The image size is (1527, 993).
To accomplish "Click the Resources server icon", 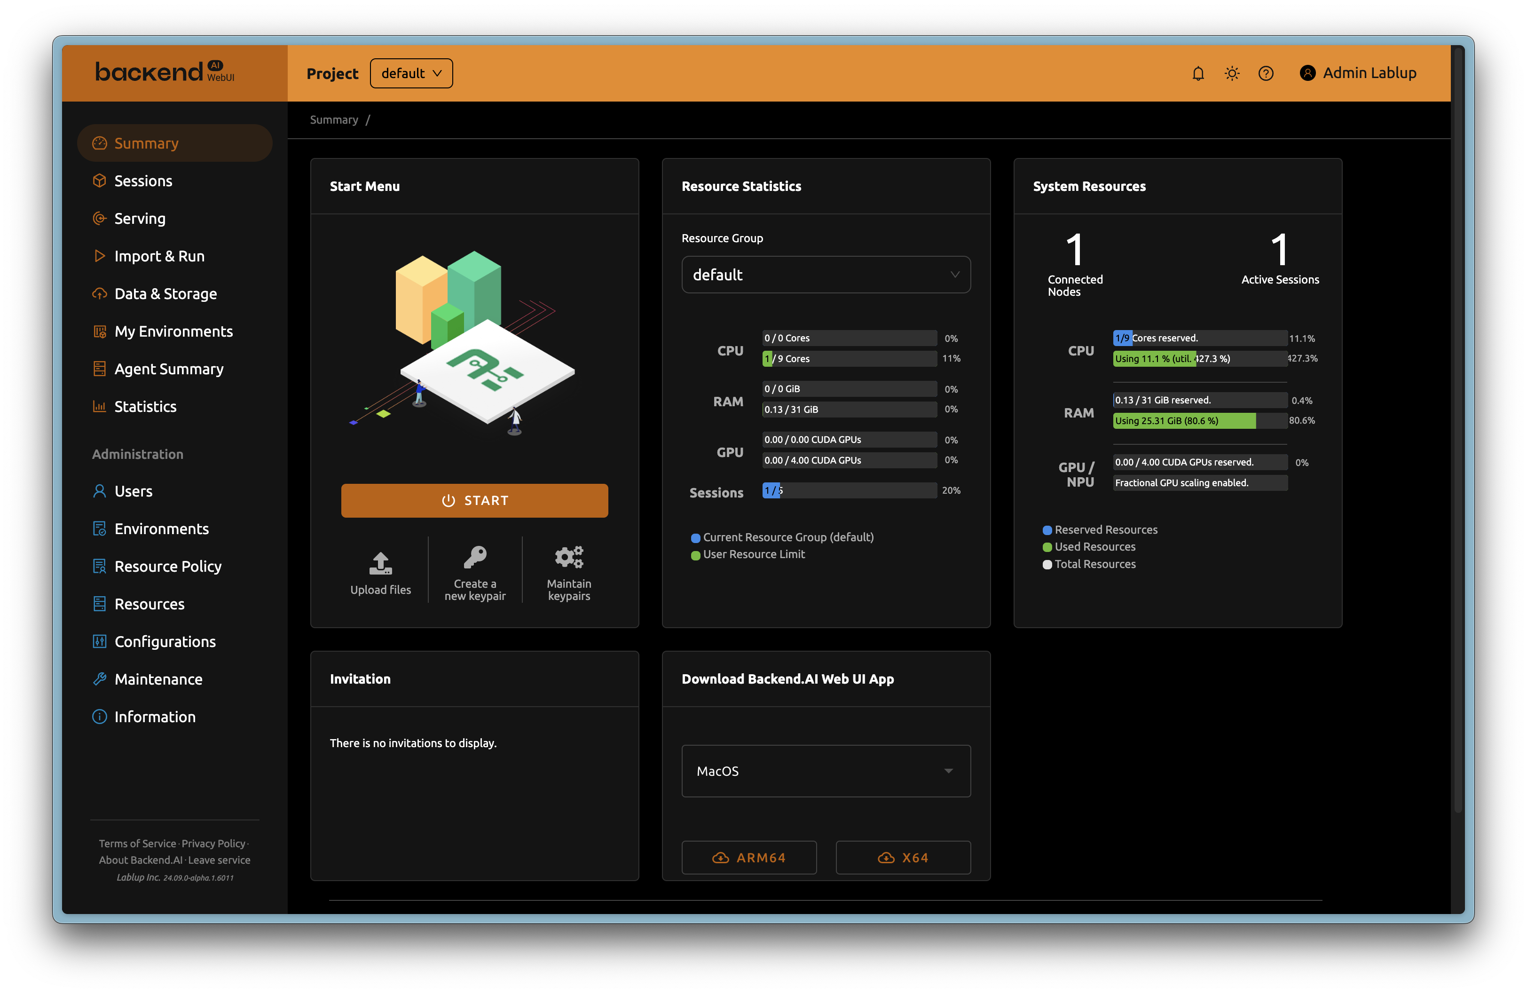I will point(100,604).
